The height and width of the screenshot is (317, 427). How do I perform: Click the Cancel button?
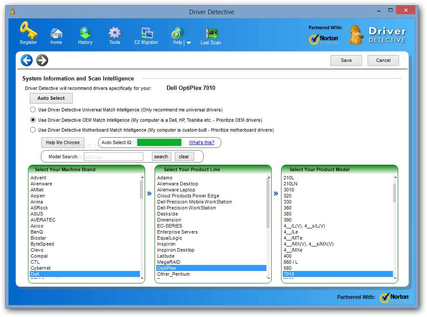(383, 60)
